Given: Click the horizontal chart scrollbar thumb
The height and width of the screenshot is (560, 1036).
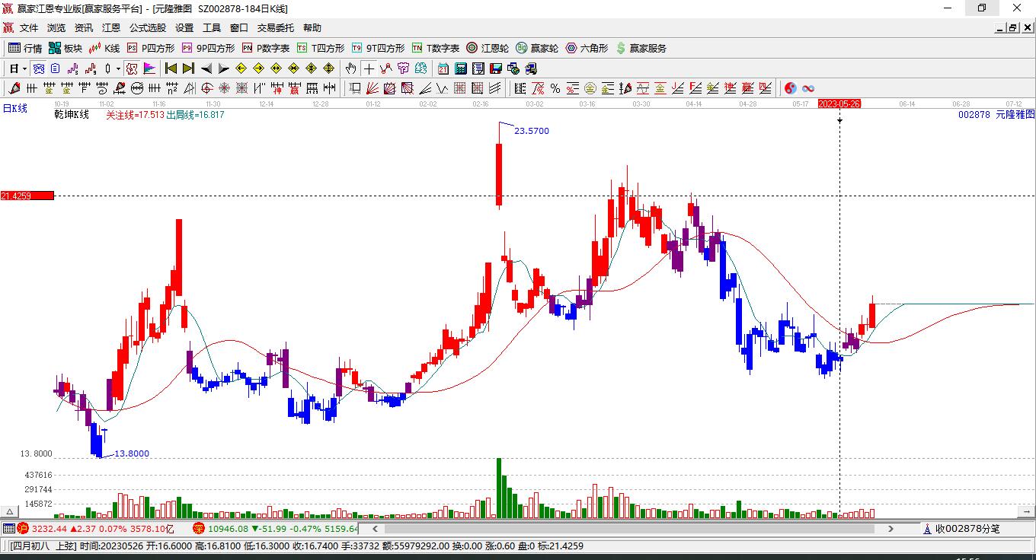Looking at the screenshot, I should tap(629, 529).
